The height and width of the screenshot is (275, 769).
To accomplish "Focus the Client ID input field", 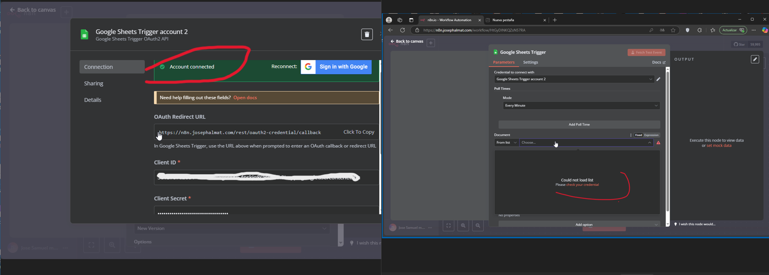I will click(x=266, y=177).
